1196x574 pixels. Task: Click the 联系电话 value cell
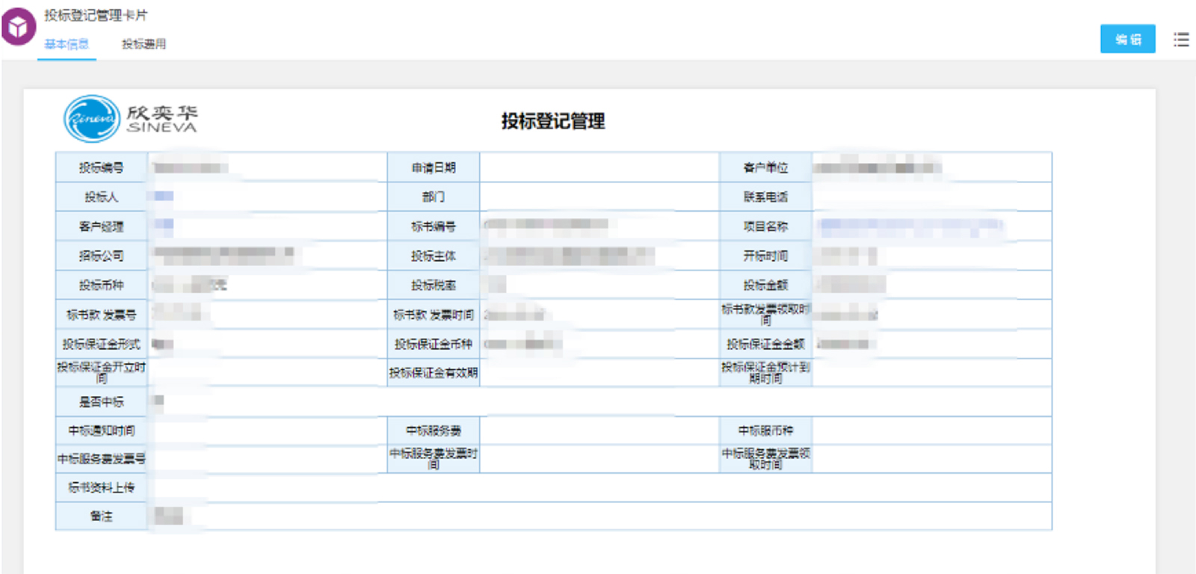coord(931,197)
